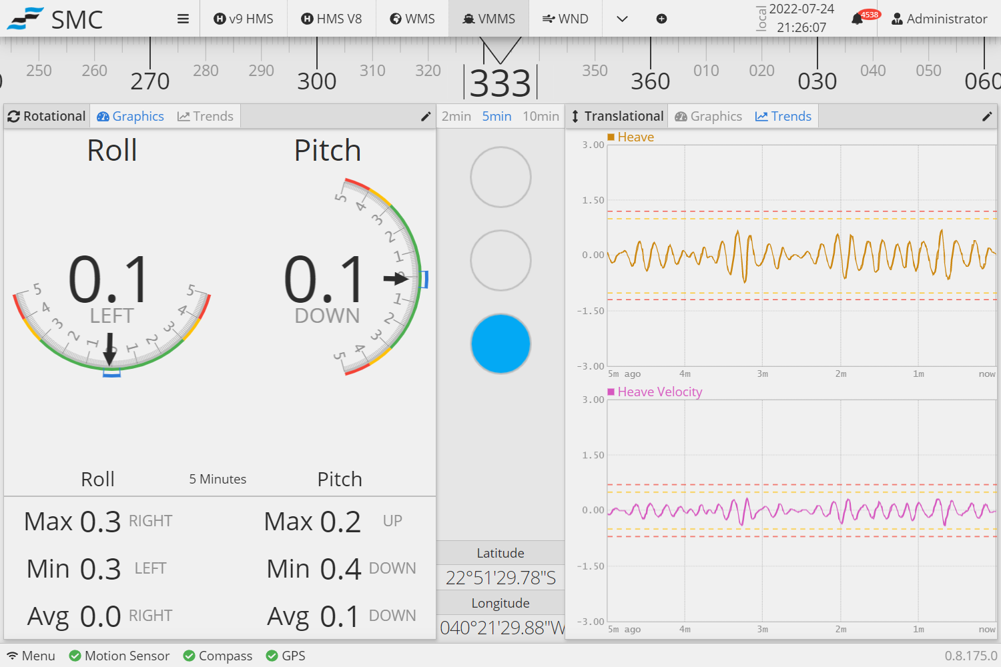The height and width of the screenshot is (667, 1001).
Task: Select the 5min time range
Action: (497, 116)
